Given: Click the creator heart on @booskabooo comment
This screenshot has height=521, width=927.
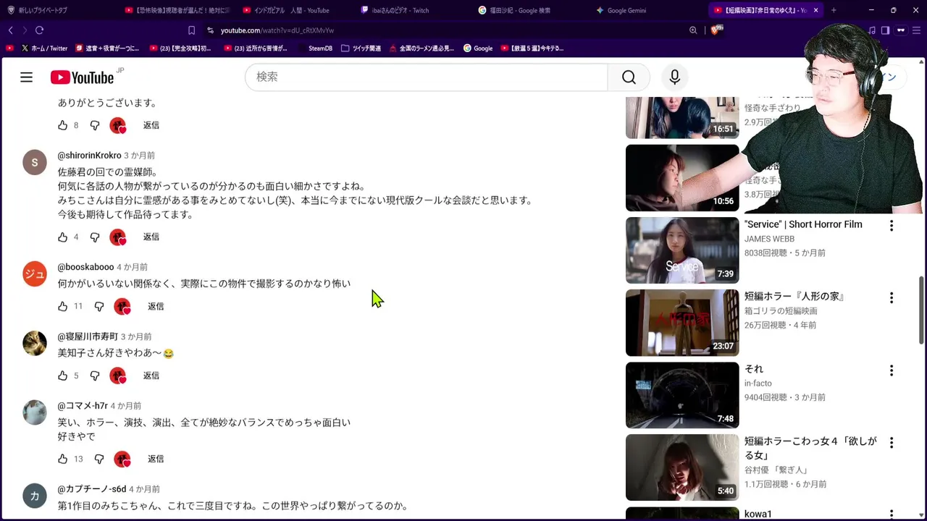Looking at the screenshot, I should 122,306.
